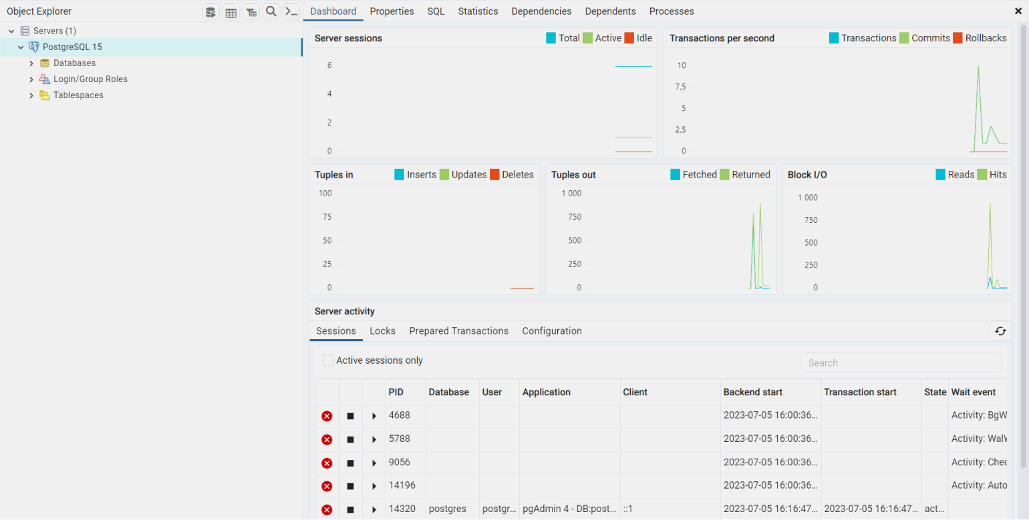Terminate session with PID 4688
Screen dimensions: 1029x520
(327, 417)
